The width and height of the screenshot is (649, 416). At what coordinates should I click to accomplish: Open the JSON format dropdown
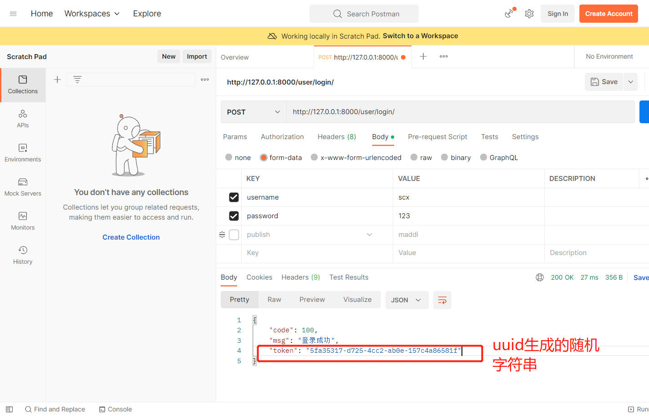(407, 300)
